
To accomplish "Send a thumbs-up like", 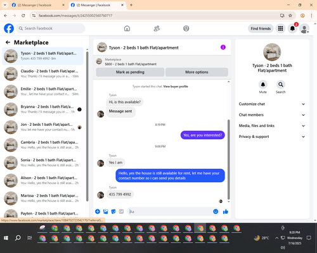I will [x=226, y=211].
